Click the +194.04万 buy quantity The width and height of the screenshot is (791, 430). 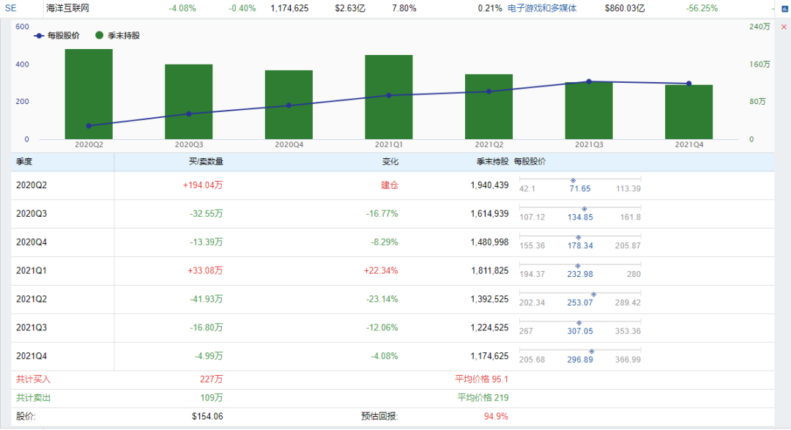pos(203,185)
